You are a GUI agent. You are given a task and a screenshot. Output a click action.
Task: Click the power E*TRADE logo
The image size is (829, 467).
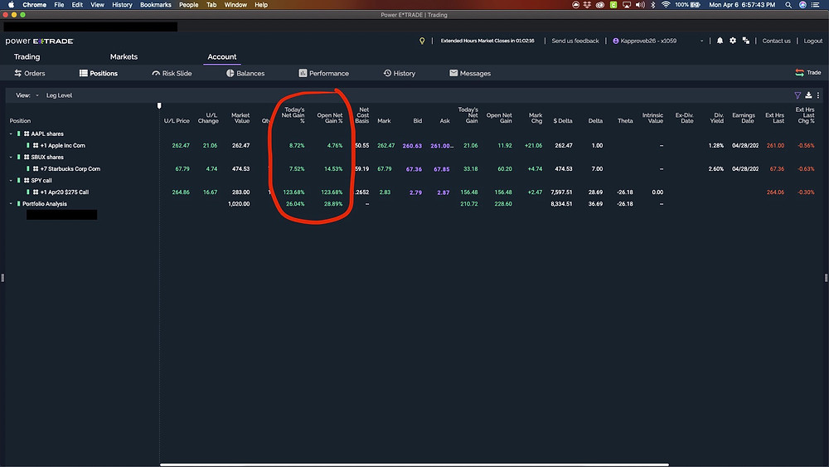[x=39, y=41]
